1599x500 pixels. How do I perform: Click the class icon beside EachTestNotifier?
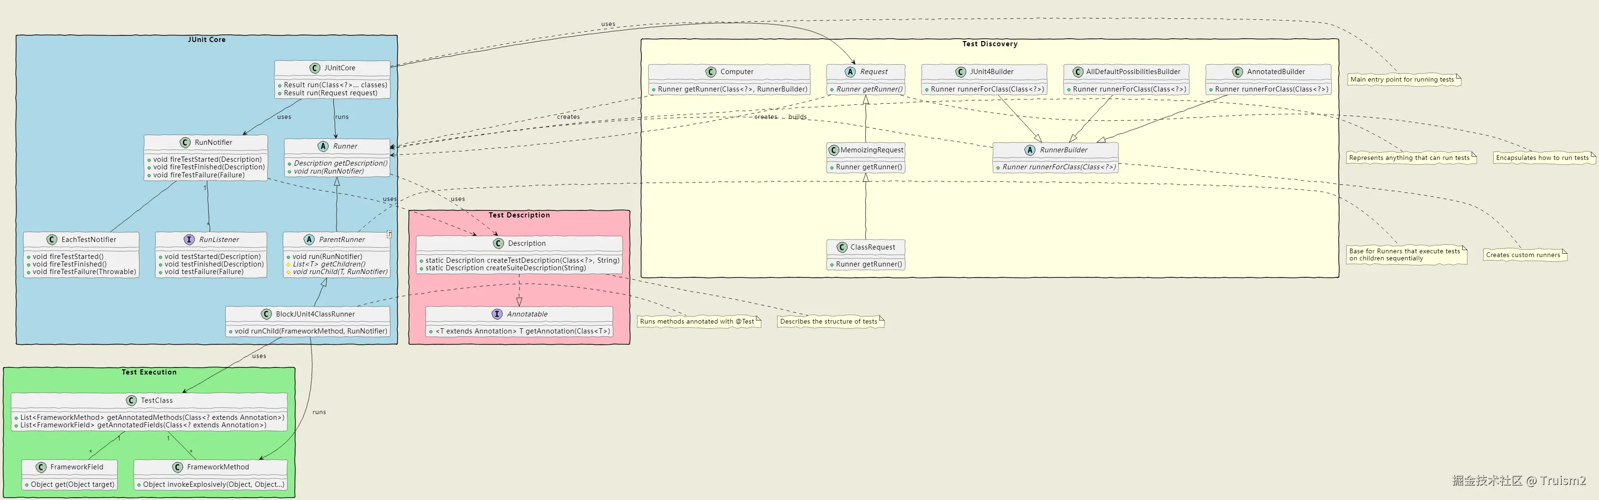pyautogui.click(x=52, y=240)
